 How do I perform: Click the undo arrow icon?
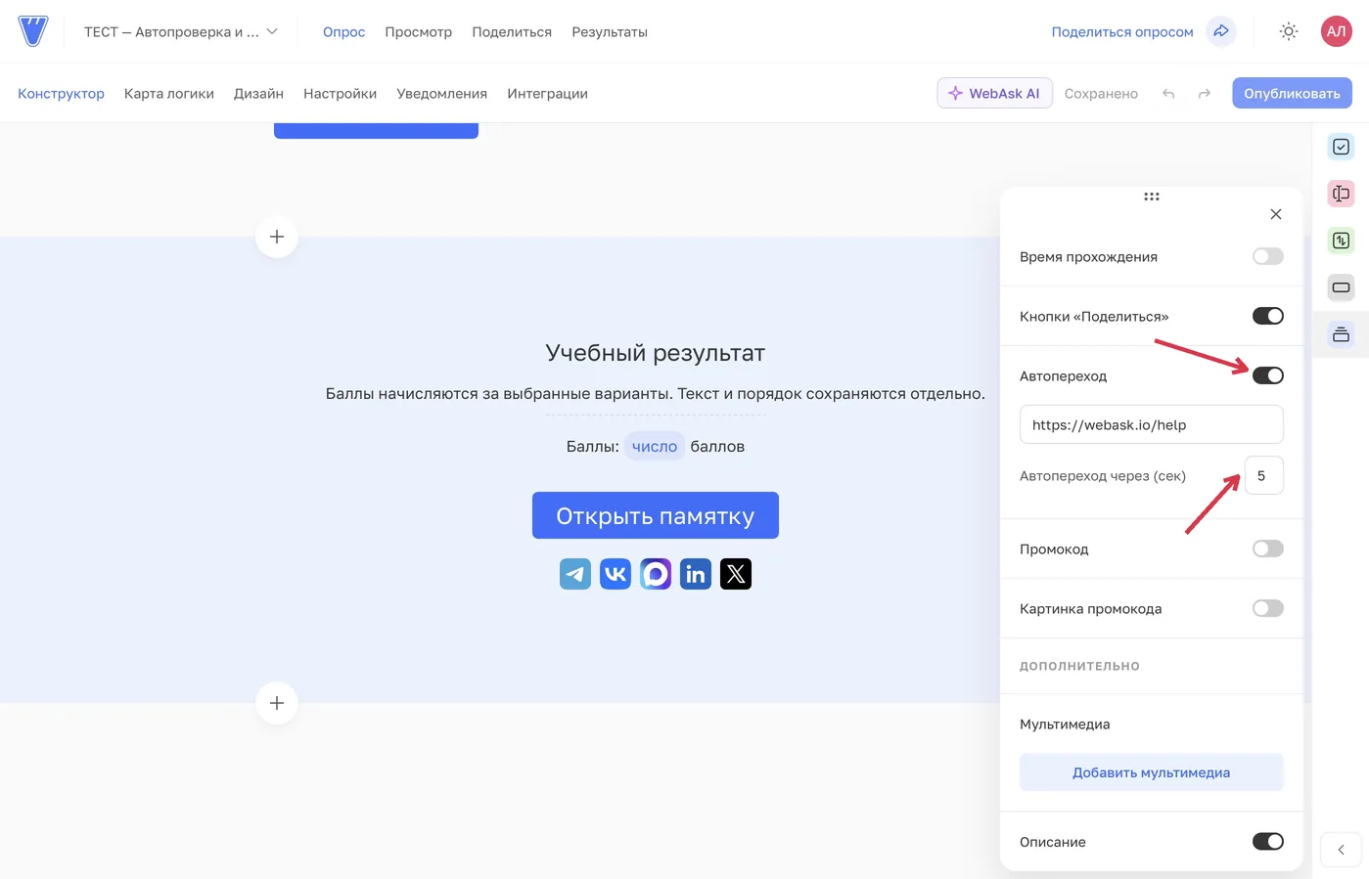tap(1168, 94)
